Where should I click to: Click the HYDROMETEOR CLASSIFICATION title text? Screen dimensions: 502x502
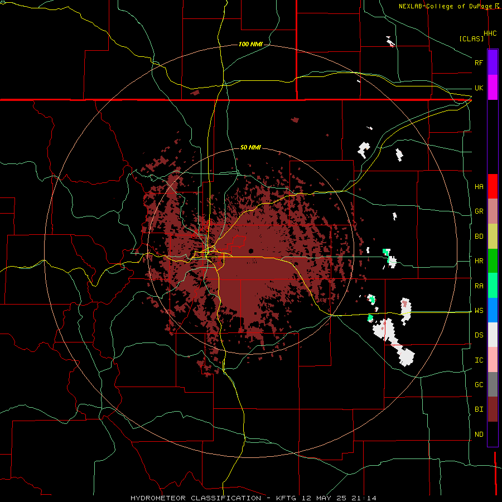tap(196, 498)
